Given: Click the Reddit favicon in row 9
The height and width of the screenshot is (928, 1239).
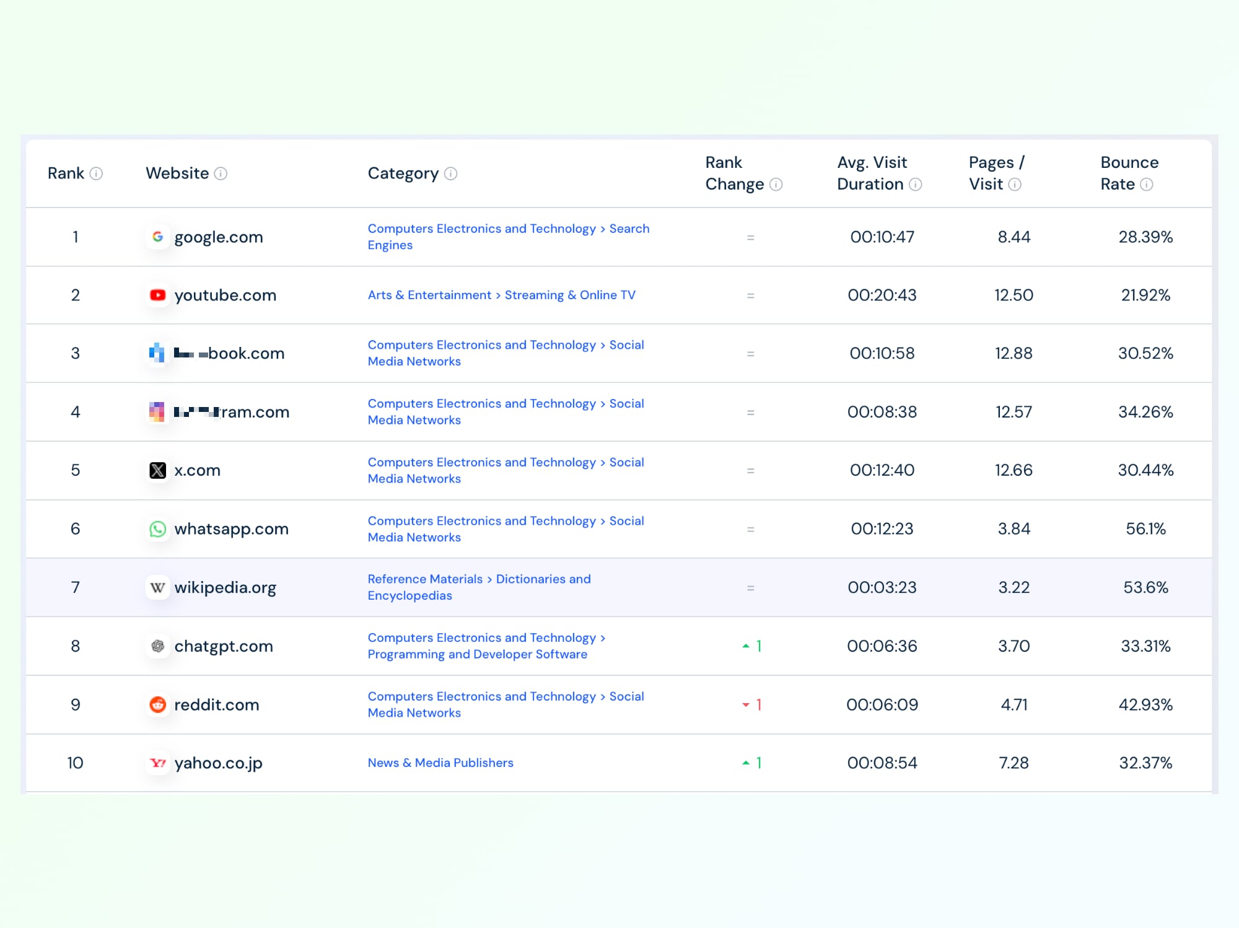Looking at the screenshot, I should [158, 704].
